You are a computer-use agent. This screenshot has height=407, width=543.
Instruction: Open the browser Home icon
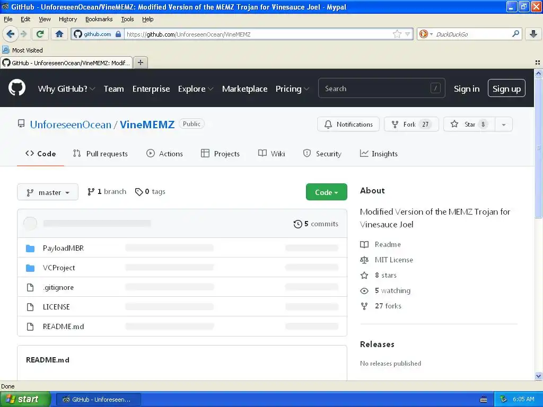point(59,34)
